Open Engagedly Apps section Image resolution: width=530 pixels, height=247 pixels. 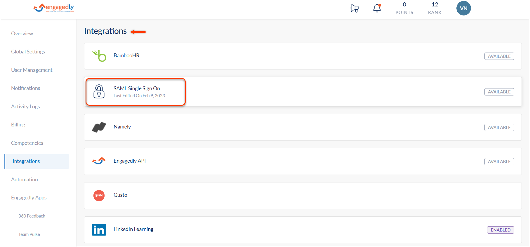(x=29, y=198)
